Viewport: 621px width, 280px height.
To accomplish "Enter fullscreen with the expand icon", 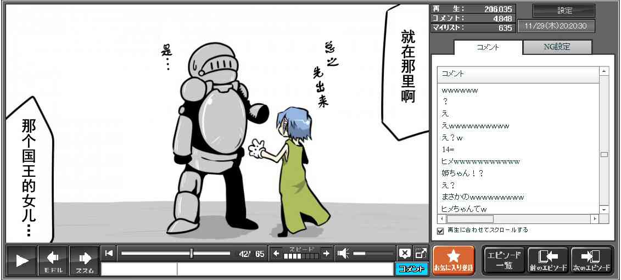I will coord(421,253).
